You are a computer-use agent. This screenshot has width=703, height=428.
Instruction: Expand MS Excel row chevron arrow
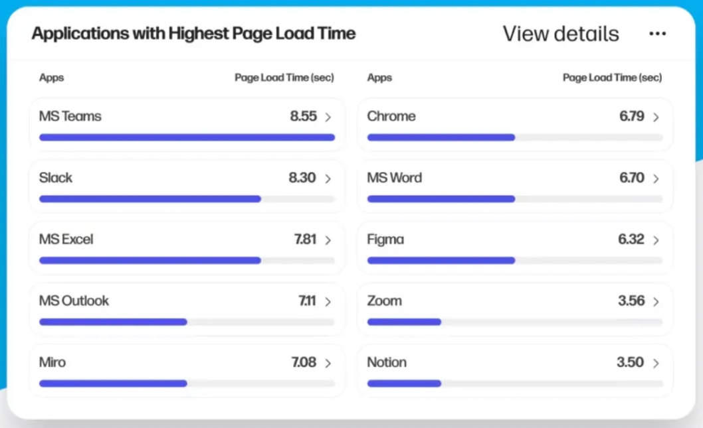pos(328,240)
